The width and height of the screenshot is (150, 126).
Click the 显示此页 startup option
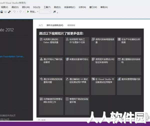(x=5, y=119)
